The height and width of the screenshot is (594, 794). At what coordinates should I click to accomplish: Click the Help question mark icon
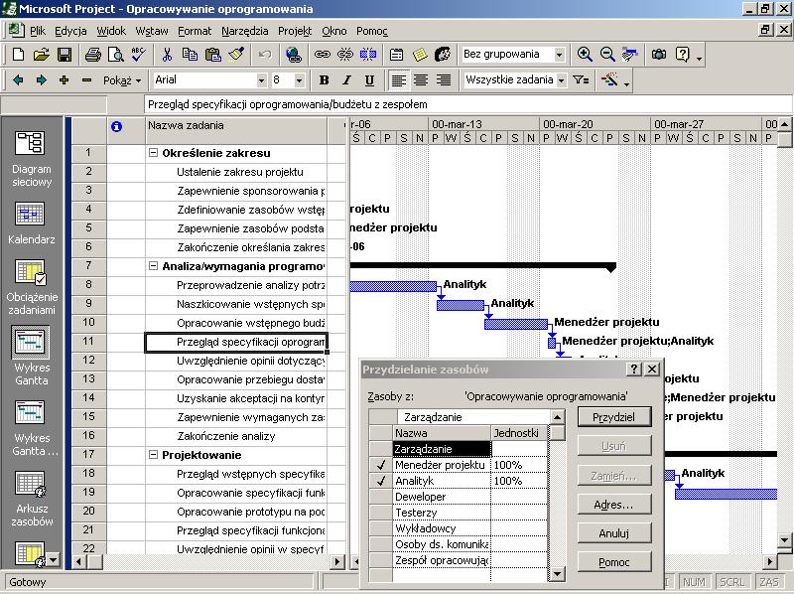(683, 55)
